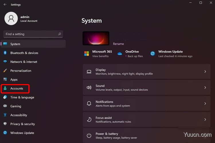This screenshot has height=143, width=215.
Task: Expand Notifications settings chevron
Action: (x=205, y=104)
